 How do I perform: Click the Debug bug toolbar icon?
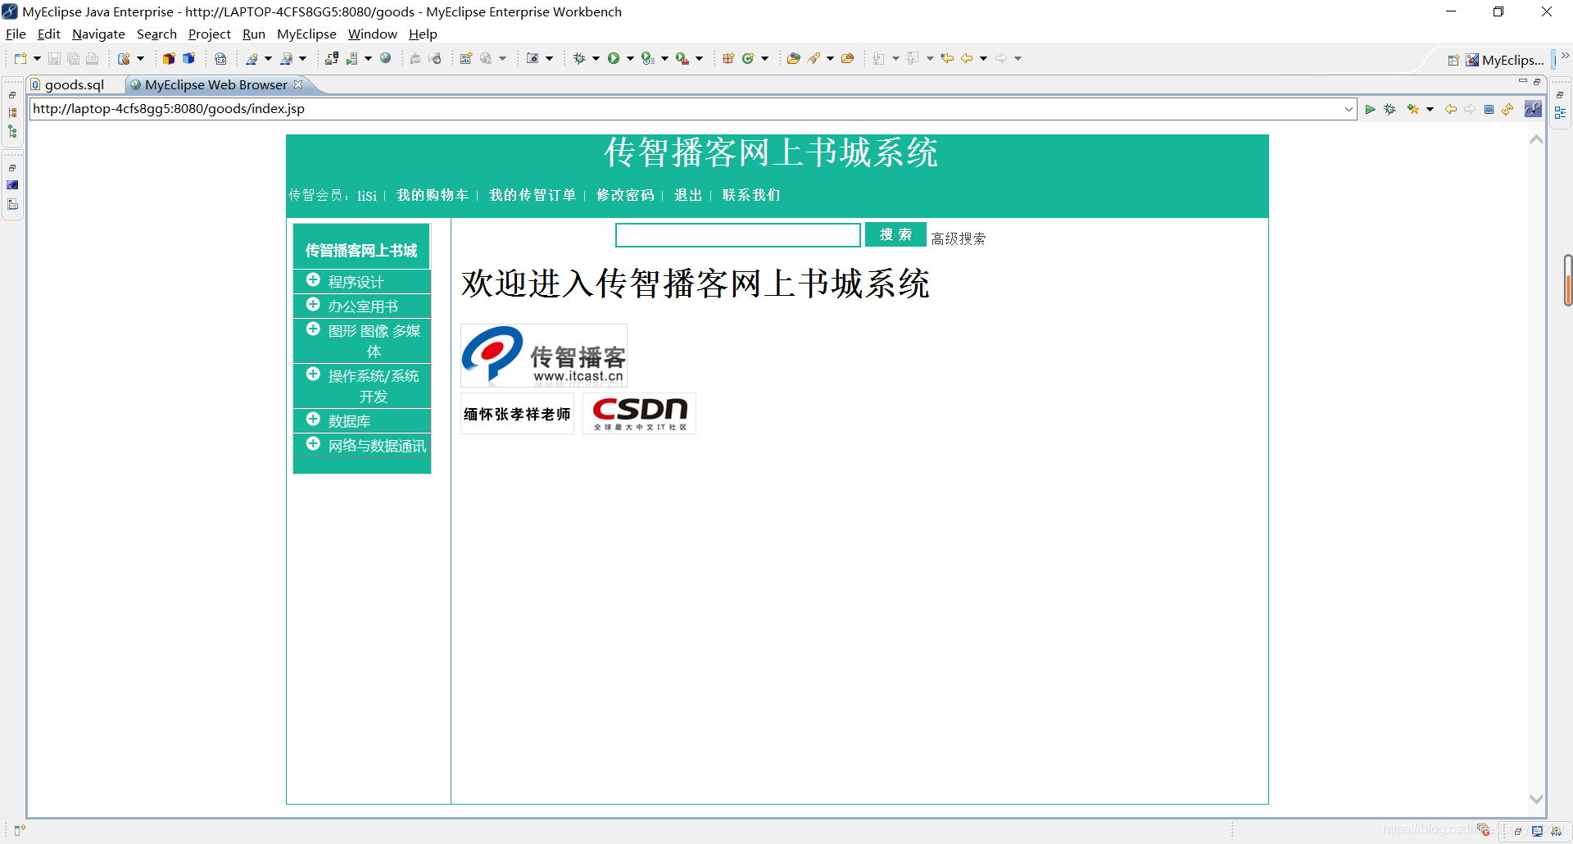579,58
